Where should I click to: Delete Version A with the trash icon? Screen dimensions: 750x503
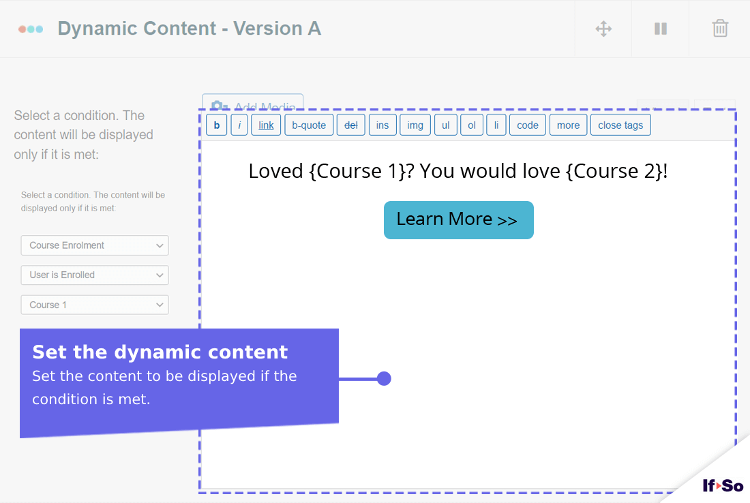click(719, 29)
